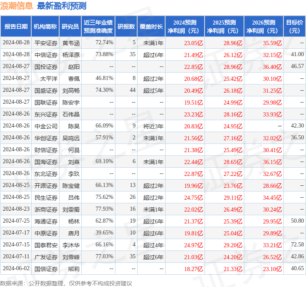
Task: Select the 平安证券 institution cell
Action: tap(46, 43)
